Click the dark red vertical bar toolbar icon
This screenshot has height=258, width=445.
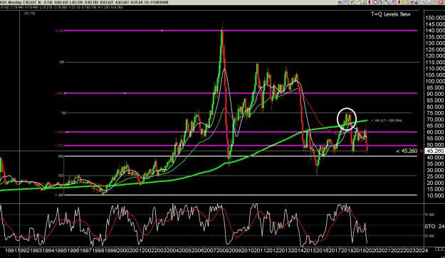pos(370,2)
